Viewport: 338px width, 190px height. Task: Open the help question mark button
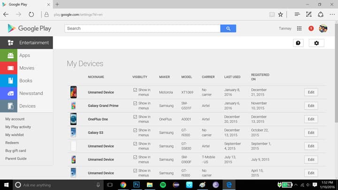[298, 43]
